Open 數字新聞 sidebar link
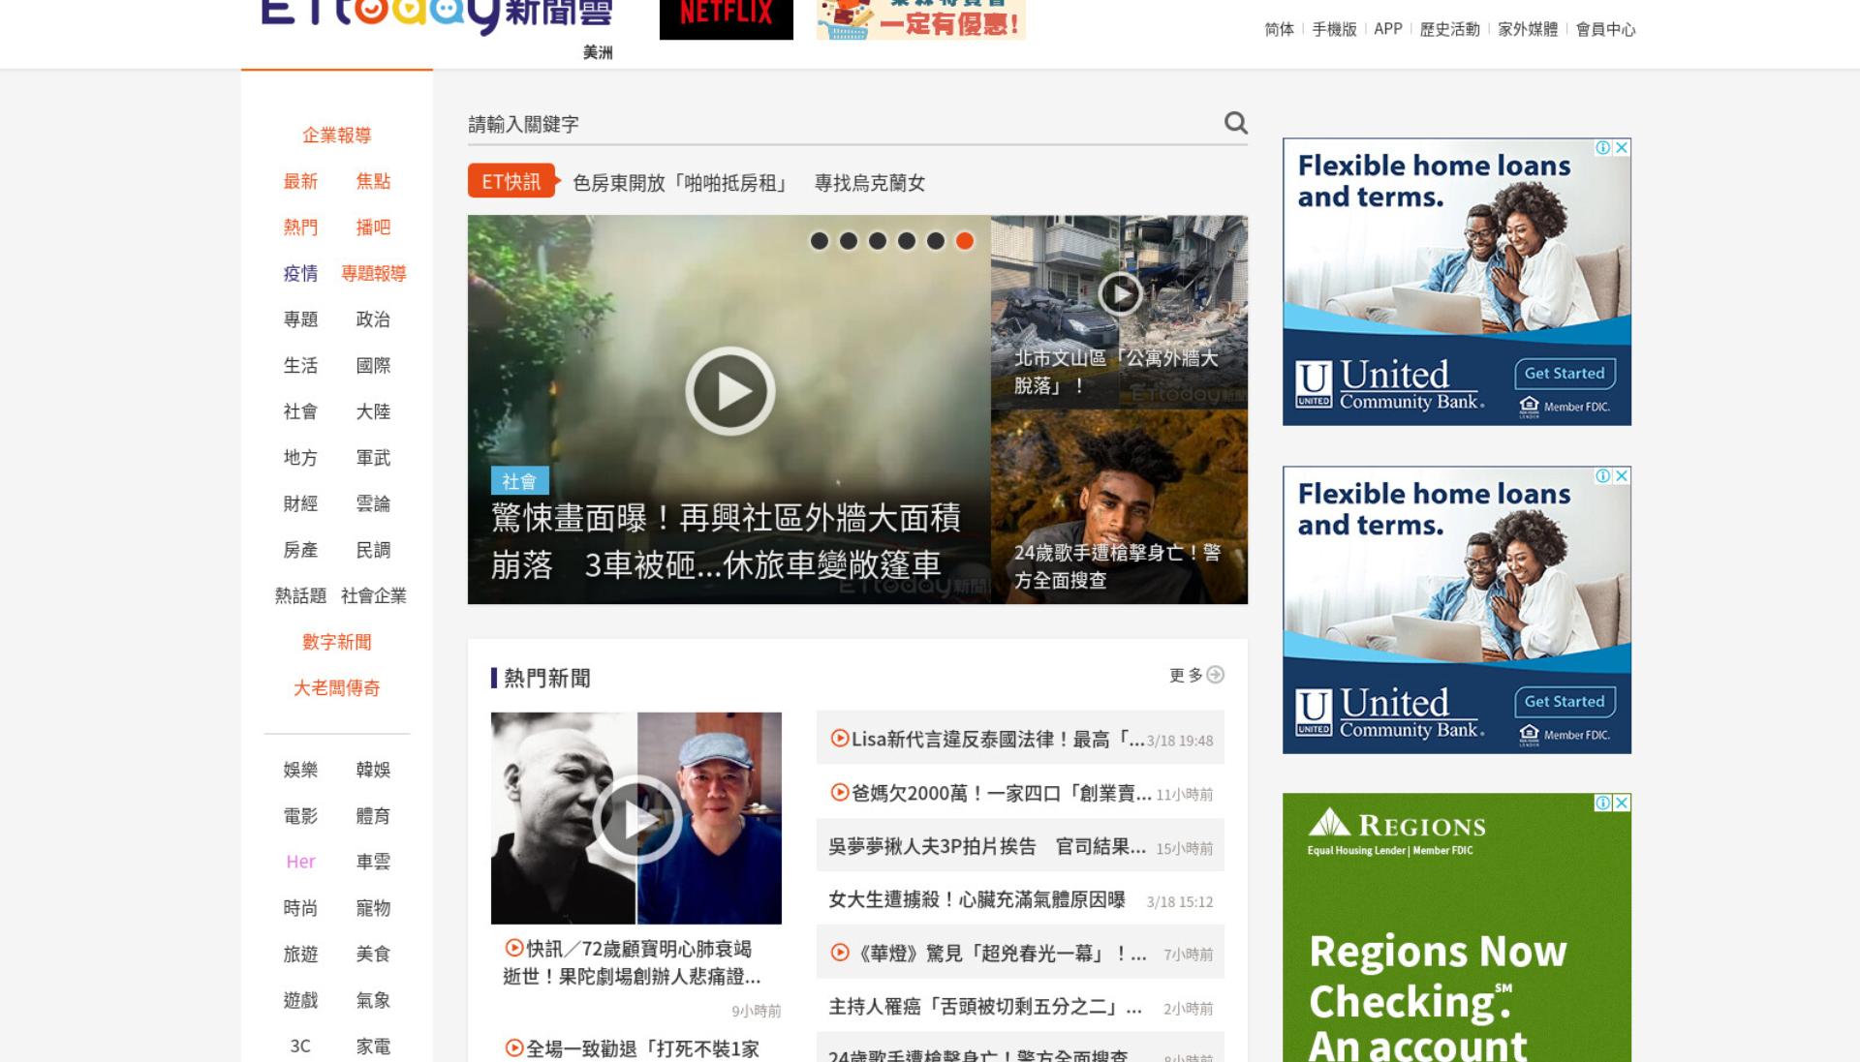 (337, 642)
